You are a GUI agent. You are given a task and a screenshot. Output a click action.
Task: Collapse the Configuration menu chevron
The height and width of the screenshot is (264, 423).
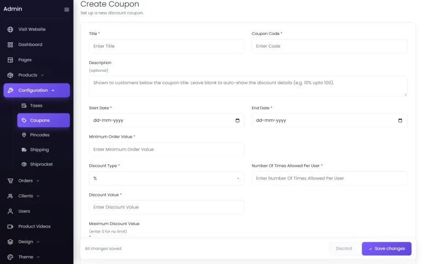(x=53, y=90)
